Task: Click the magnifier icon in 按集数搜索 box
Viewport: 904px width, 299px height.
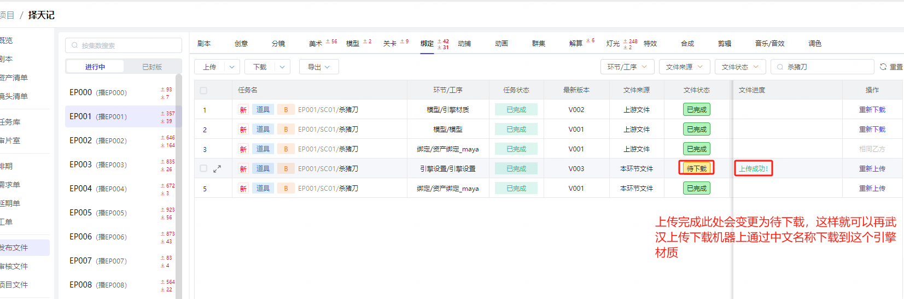Action: pos(75,45)
